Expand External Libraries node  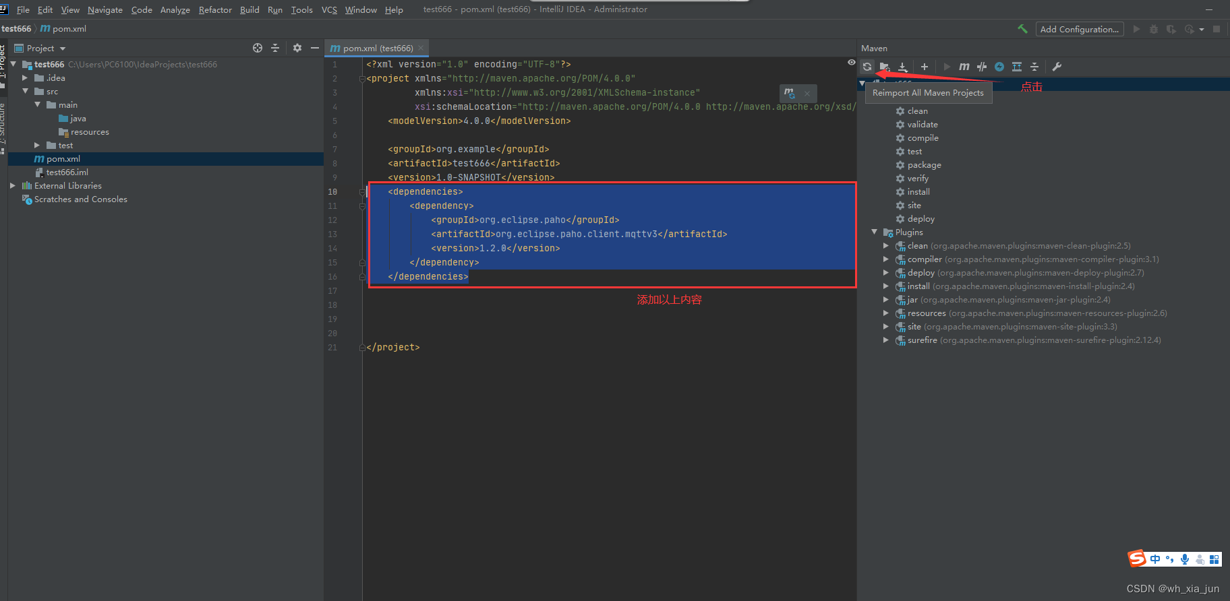coord(13,185)
